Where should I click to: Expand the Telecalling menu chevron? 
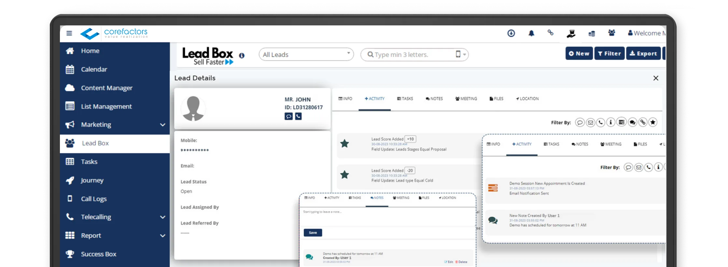pos(163,217)
